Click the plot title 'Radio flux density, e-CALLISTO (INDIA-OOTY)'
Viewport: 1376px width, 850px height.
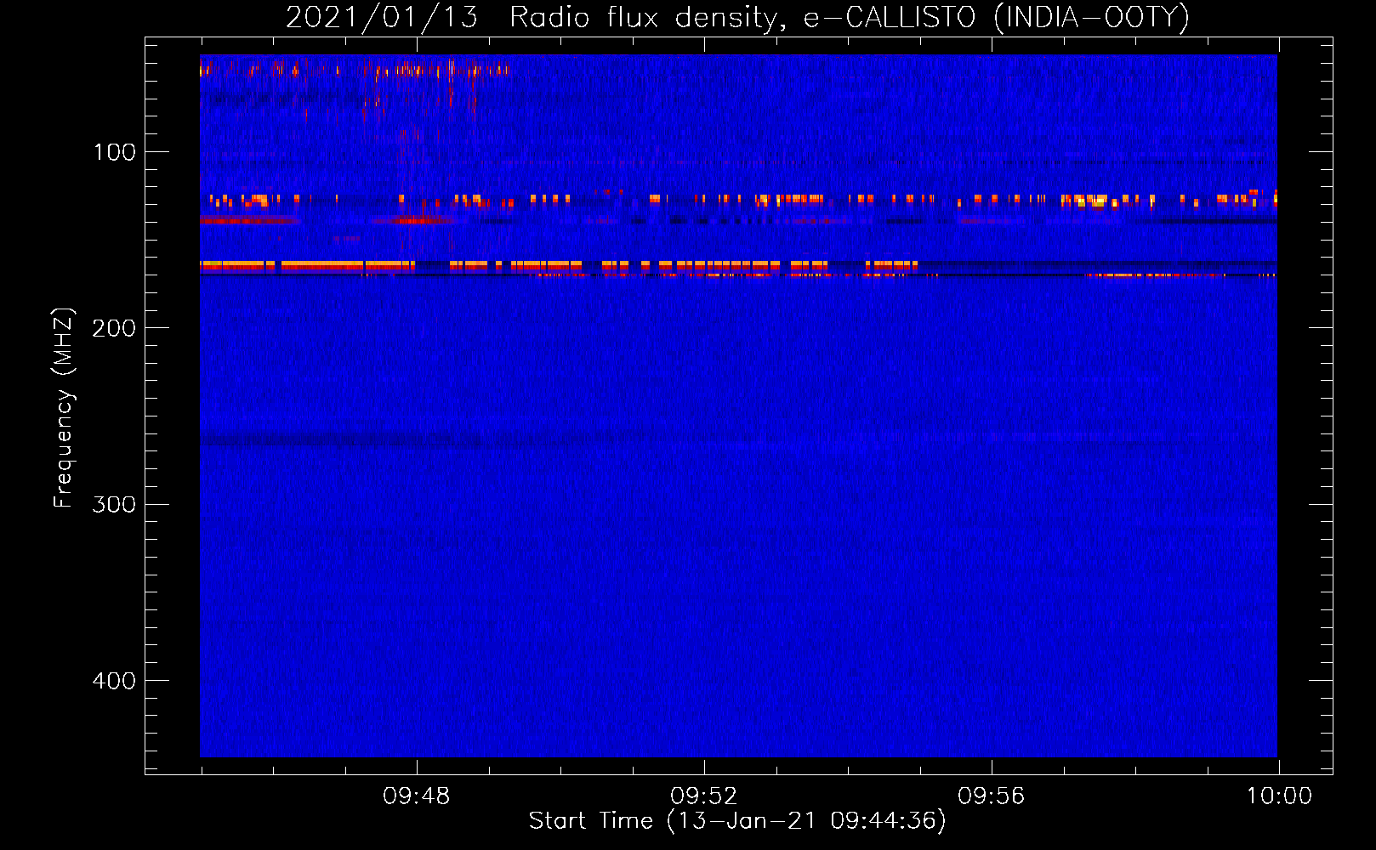849,18
